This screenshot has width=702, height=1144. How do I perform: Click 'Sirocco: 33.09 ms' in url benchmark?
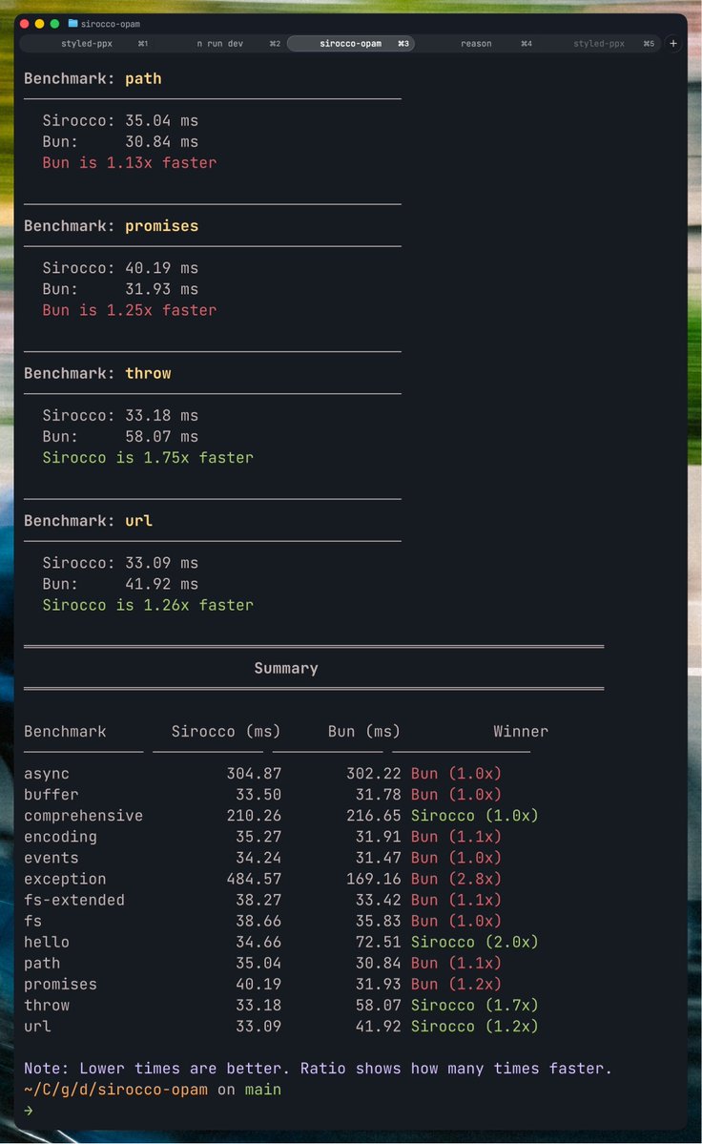pos(120,563)
